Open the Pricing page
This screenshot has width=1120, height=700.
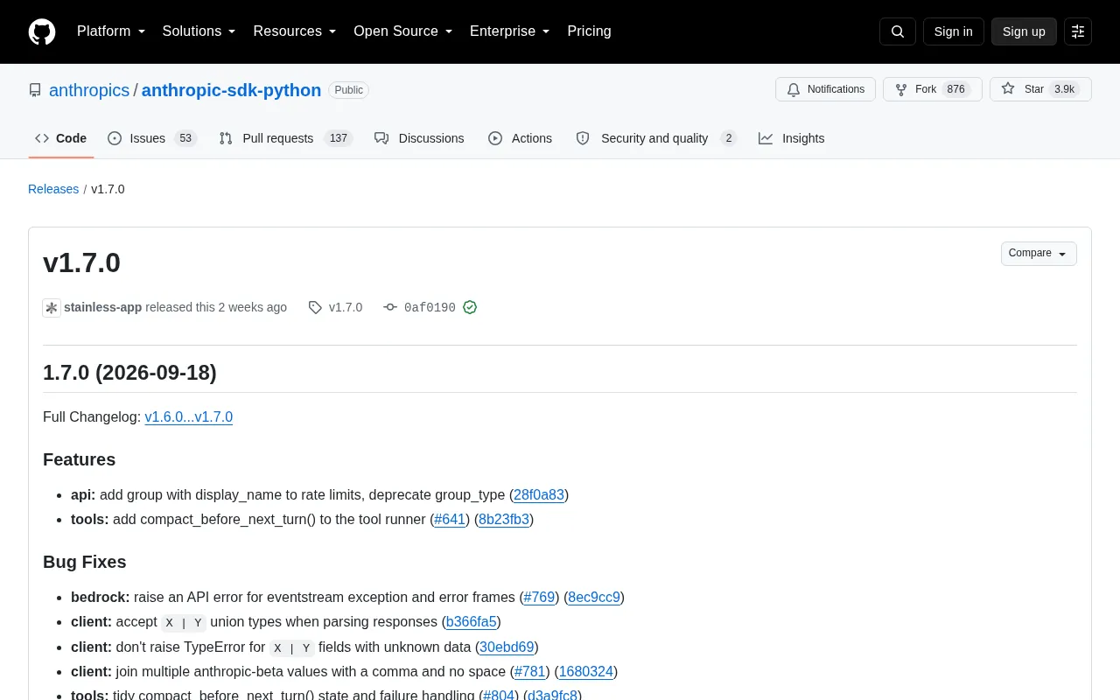pyautogui.click(x=589, y=31)
